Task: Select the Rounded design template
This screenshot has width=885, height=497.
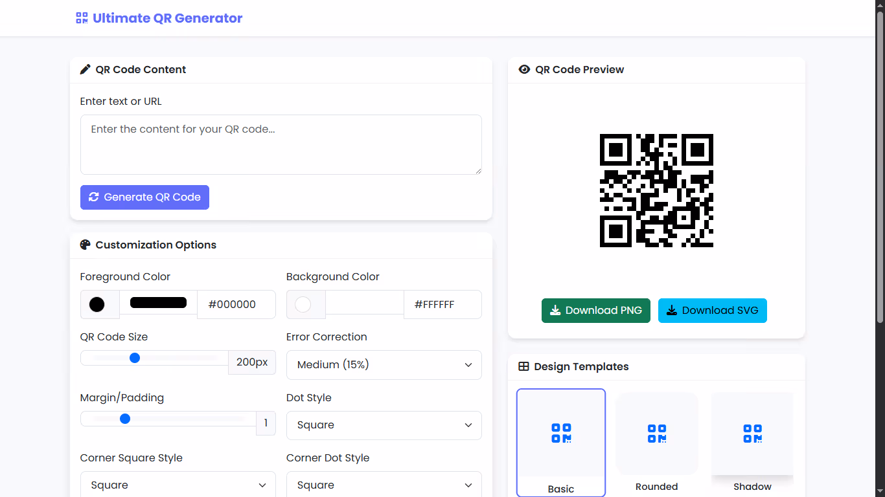Action: [657, 443]
